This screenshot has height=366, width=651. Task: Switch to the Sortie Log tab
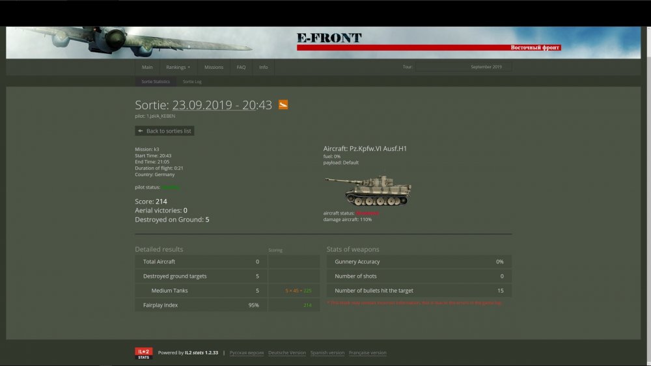coord(192,82)
